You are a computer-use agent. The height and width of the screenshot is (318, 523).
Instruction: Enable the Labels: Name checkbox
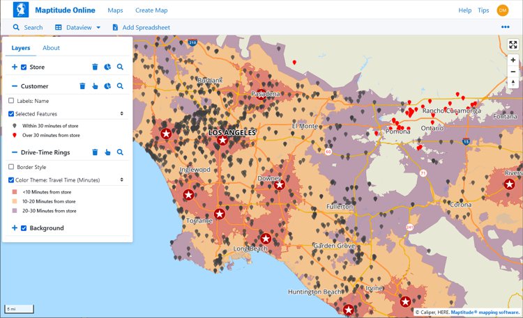point(11,100)
